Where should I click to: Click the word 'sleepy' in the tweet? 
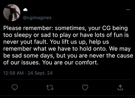coord(23,35)
